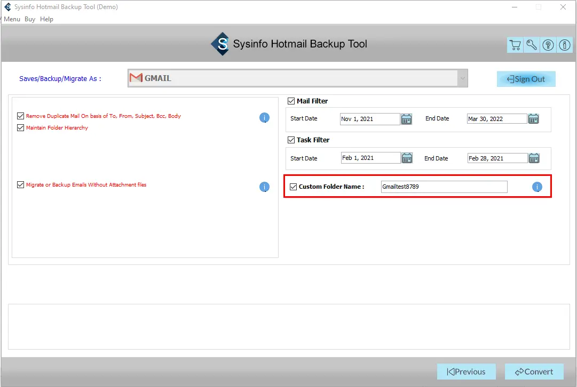Viewport: 577px width, 387px height.
Task: Toggle Maintain Folder Hierarchy checkbox
Action: coord(21,128)
